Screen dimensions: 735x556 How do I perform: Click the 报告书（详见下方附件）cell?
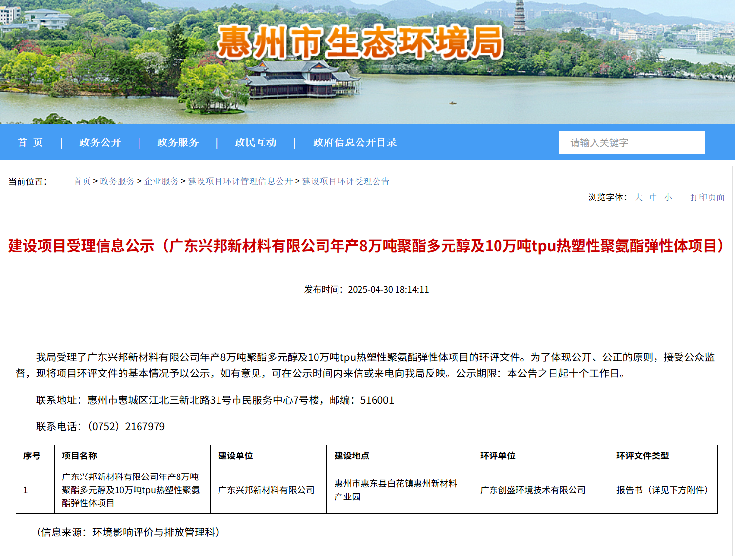pyautogui.click(x=662, y=490)
